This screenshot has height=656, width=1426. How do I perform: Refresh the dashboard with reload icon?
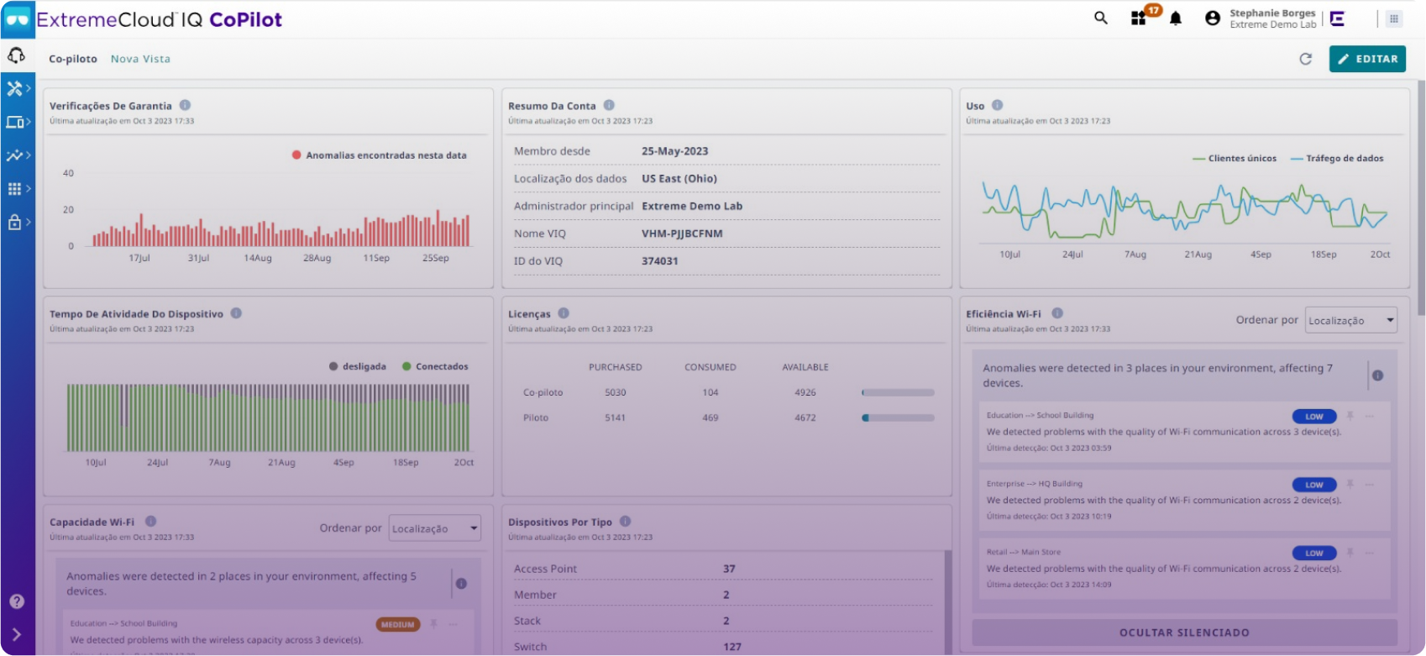pos(1306,59)
